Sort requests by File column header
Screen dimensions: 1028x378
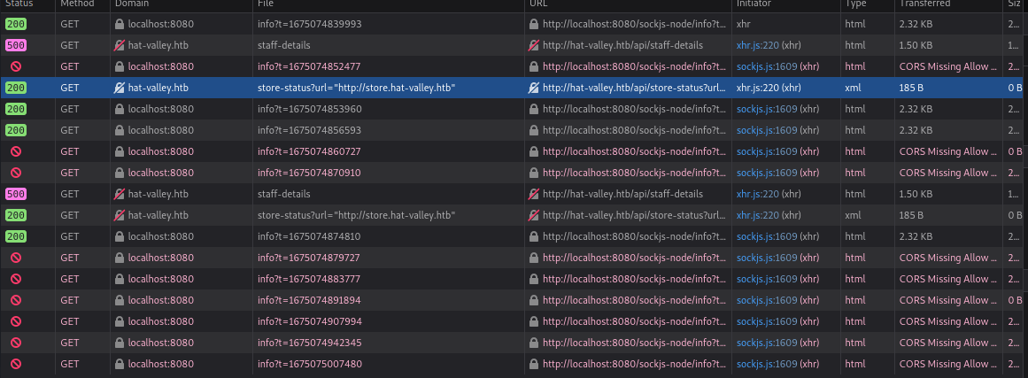266,4
